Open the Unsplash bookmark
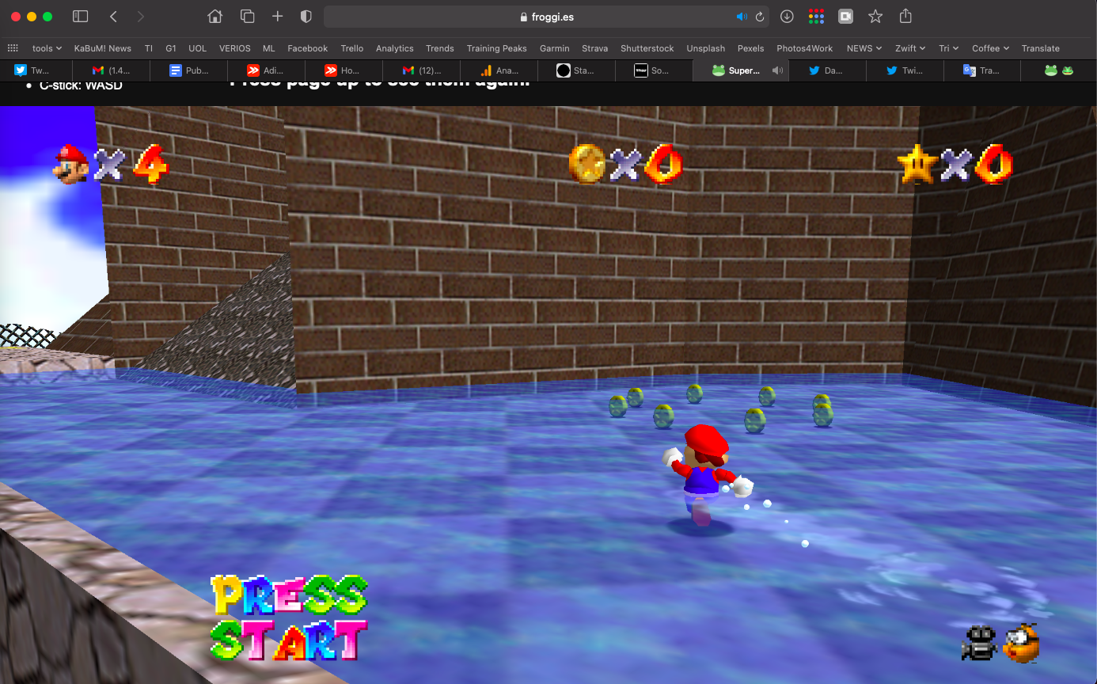 click(706, 48)
